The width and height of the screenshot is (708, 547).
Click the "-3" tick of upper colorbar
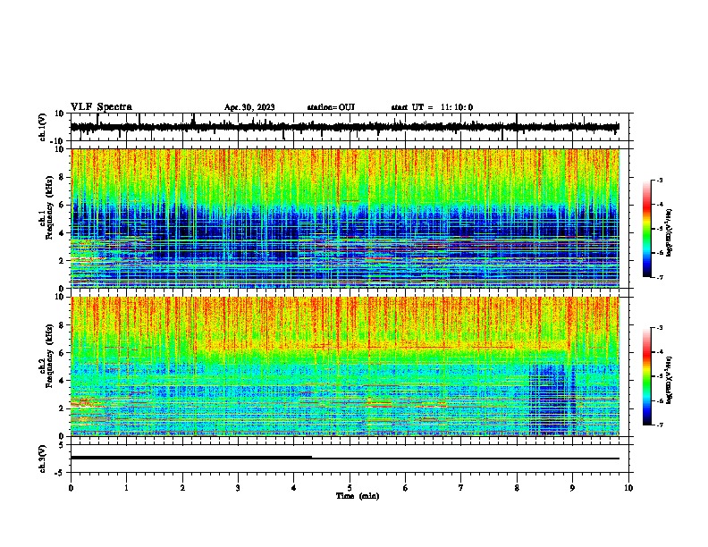click(x=660, y=180)
